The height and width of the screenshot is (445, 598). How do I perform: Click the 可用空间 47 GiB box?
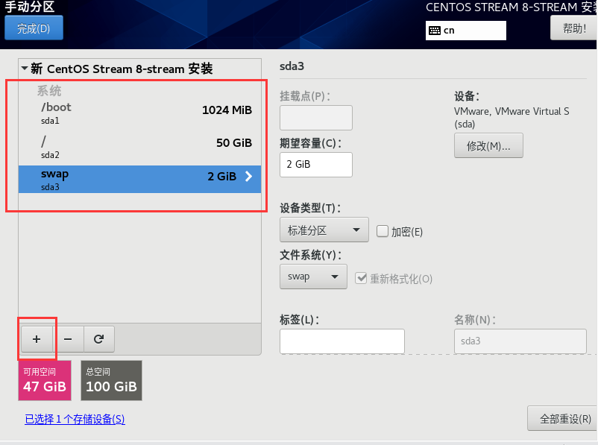coord(45,381)
